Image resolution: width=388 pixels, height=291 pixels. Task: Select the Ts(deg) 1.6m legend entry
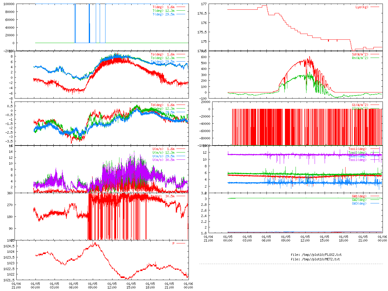pyautogui.click(x=162, y=55)
